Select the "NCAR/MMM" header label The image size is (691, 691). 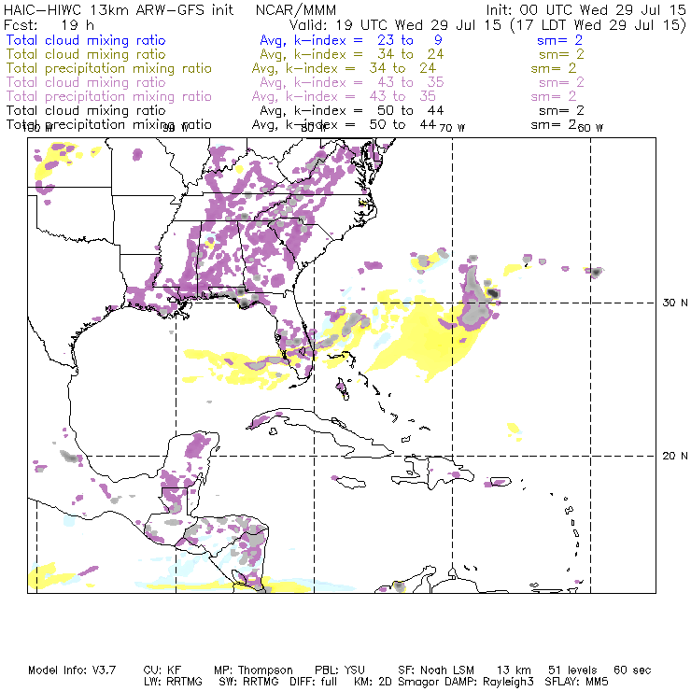pos(296,9)
